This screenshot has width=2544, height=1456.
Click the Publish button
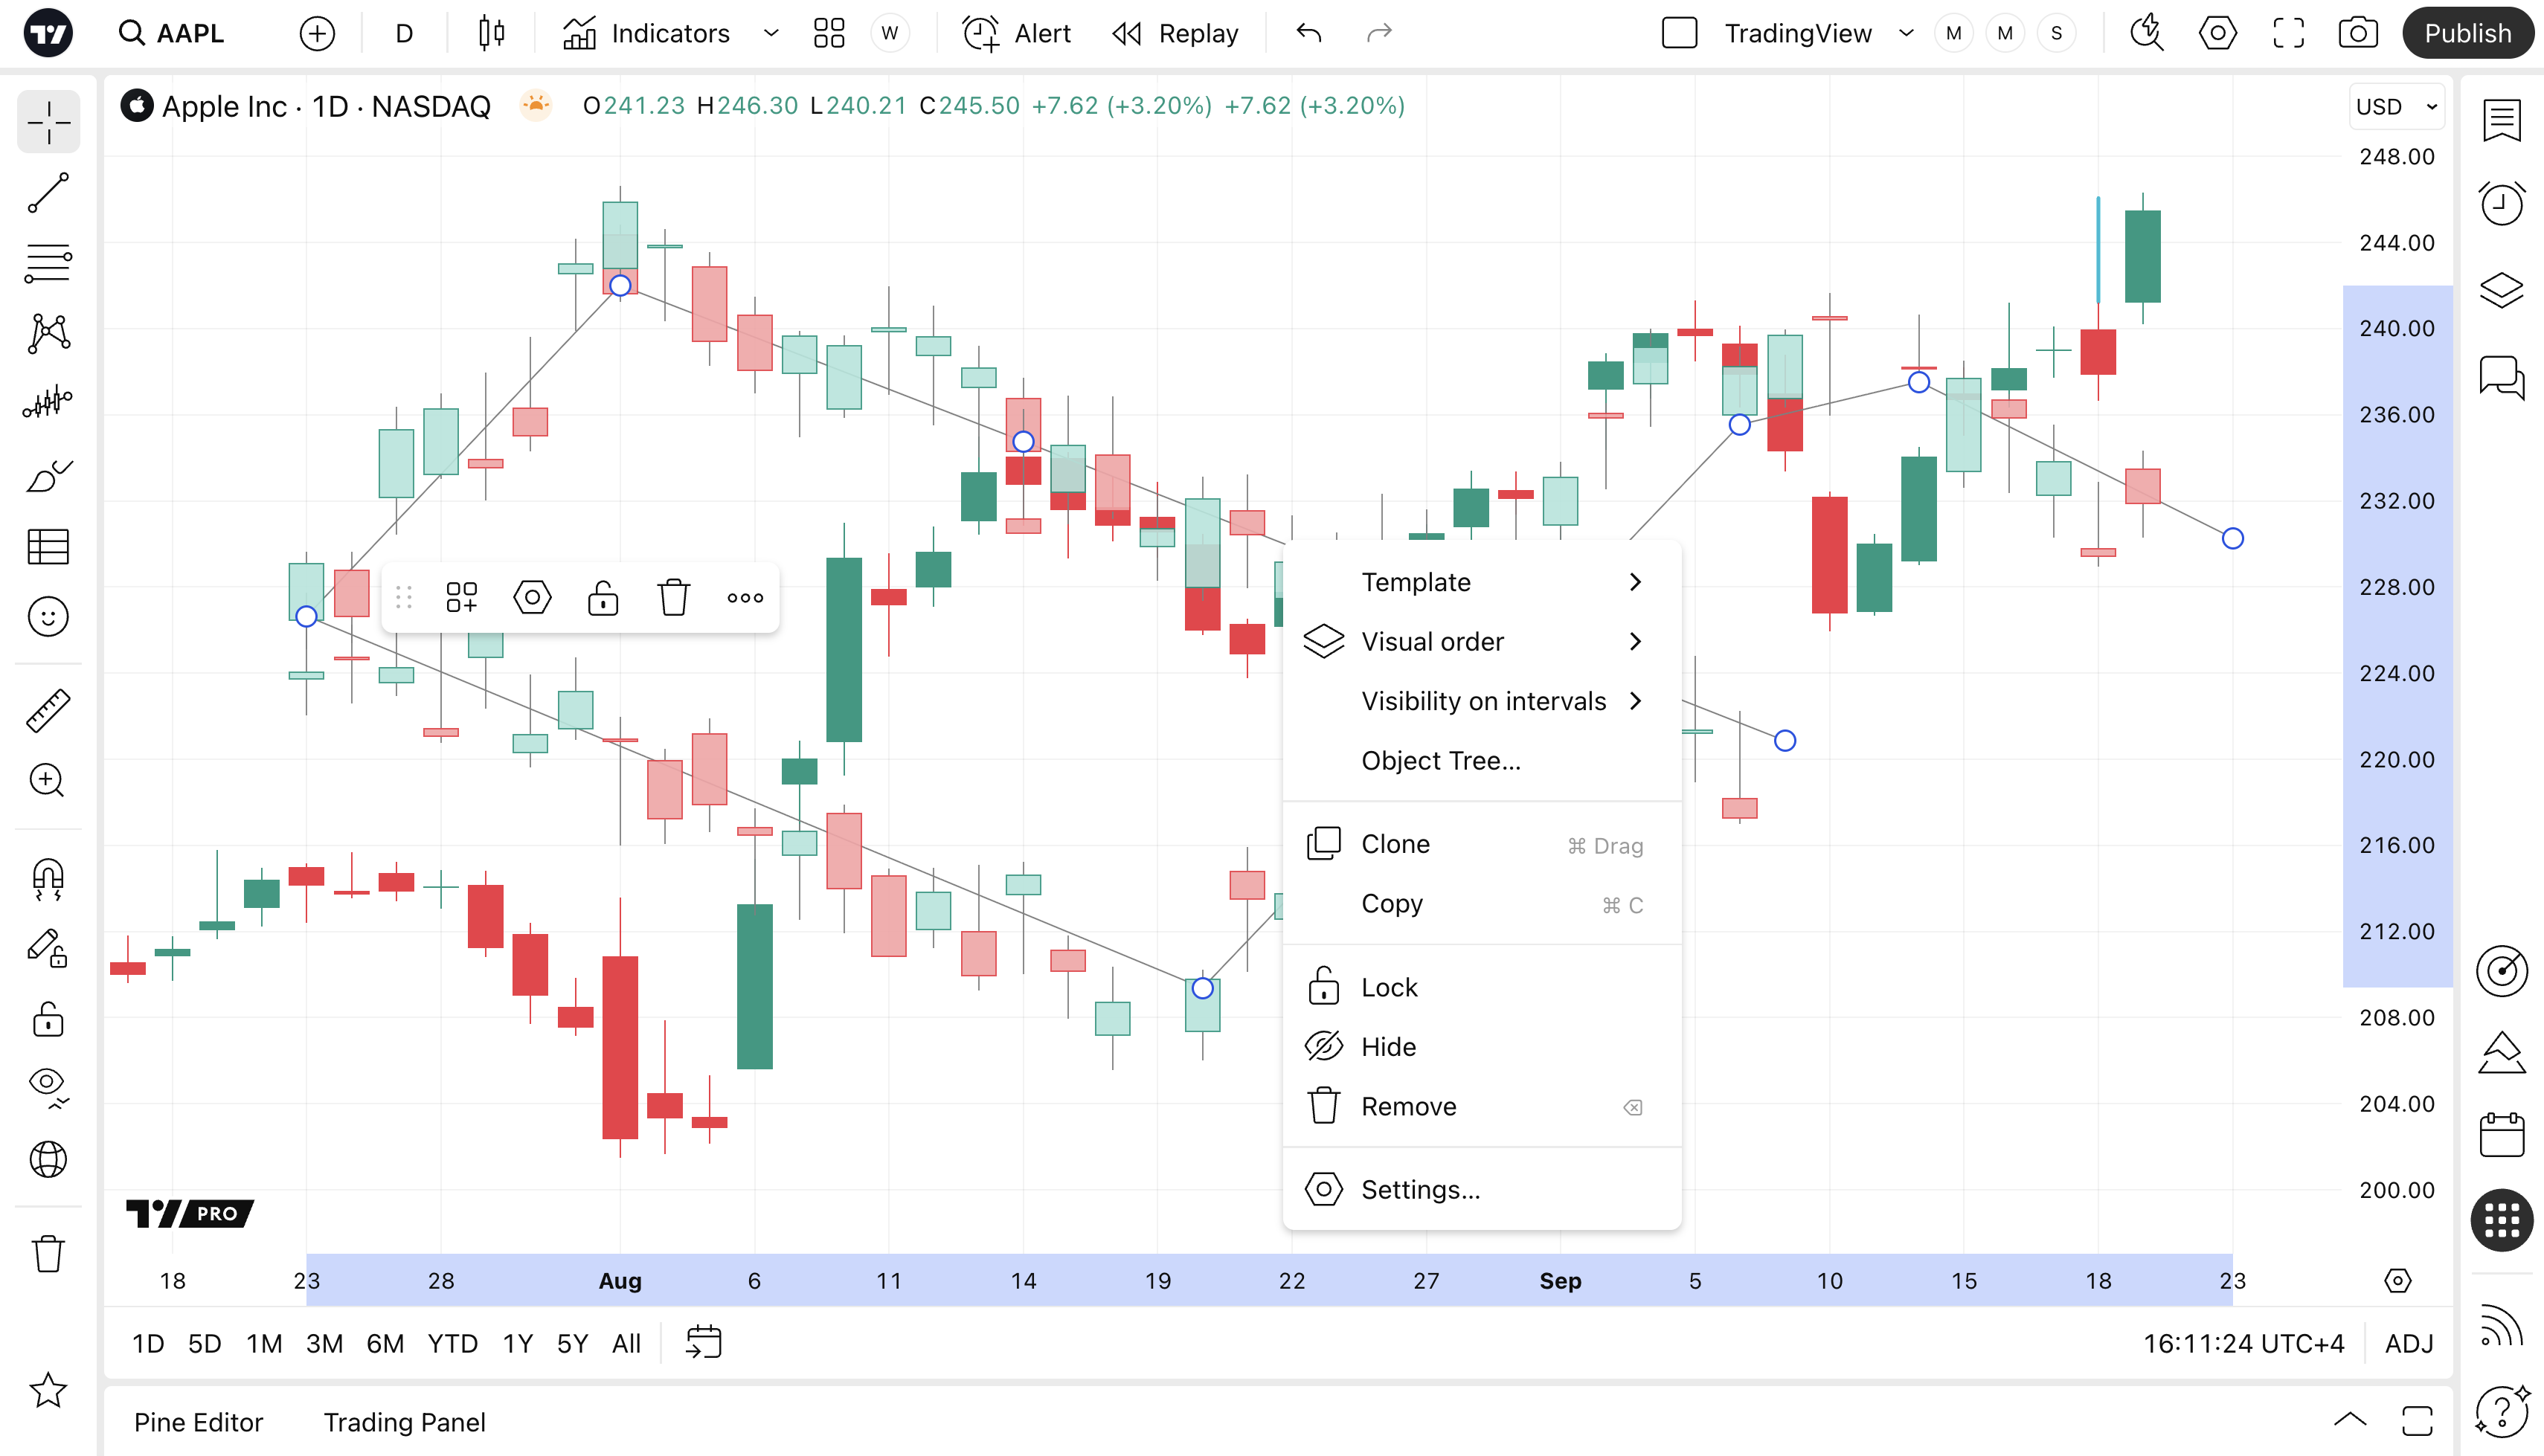click(2467, 33)
